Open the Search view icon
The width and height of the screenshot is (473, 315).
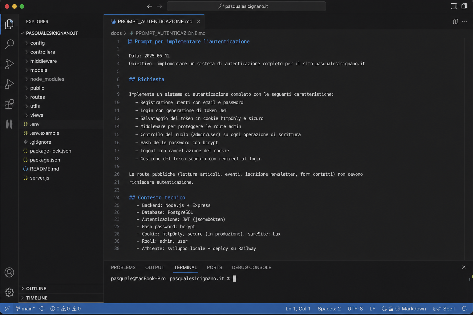(9, 44)
